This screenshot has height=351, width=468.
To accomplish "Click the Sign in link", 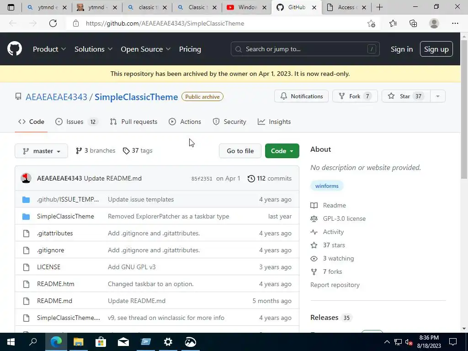I will point(402,49).
